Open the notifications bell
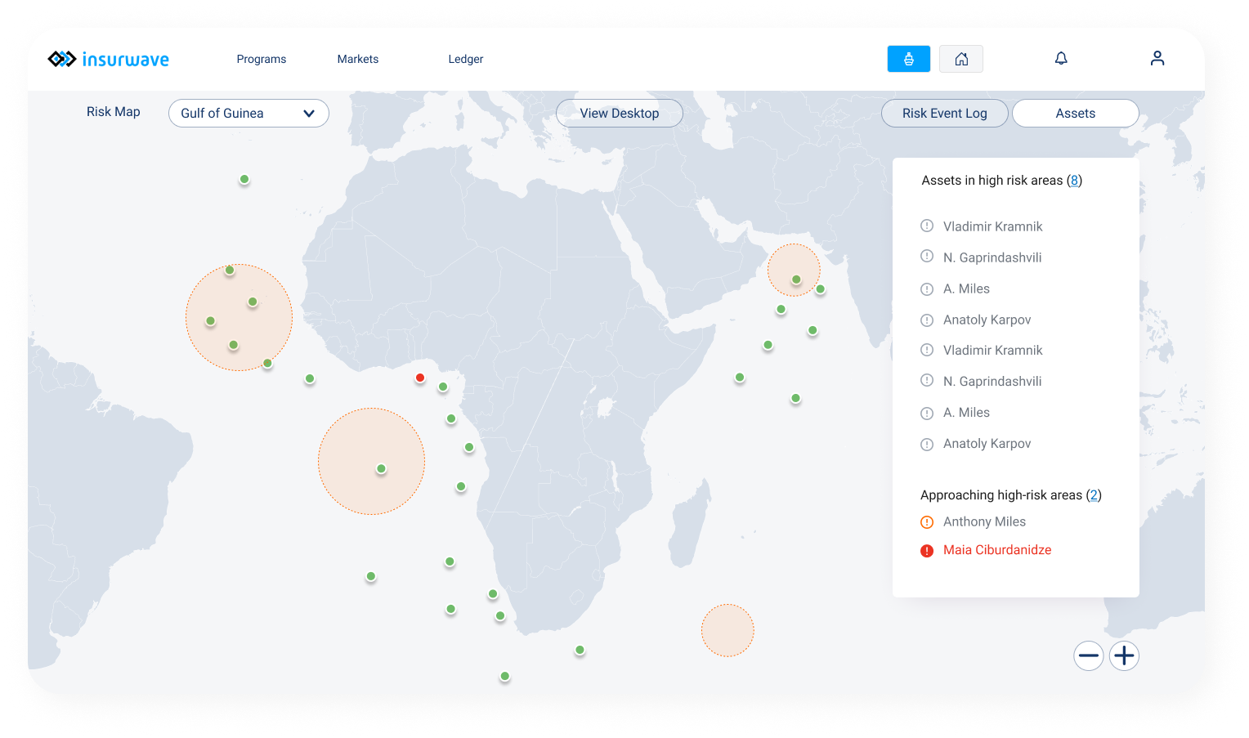This screenshot has height=738, width=1249. coord(1061,58)
